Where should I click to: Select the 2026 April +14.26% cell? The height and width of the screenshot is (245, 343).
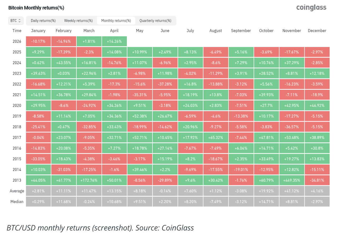click(114, 41)
